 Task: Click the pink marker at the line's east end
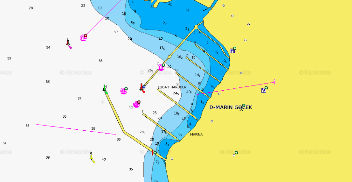275,82
